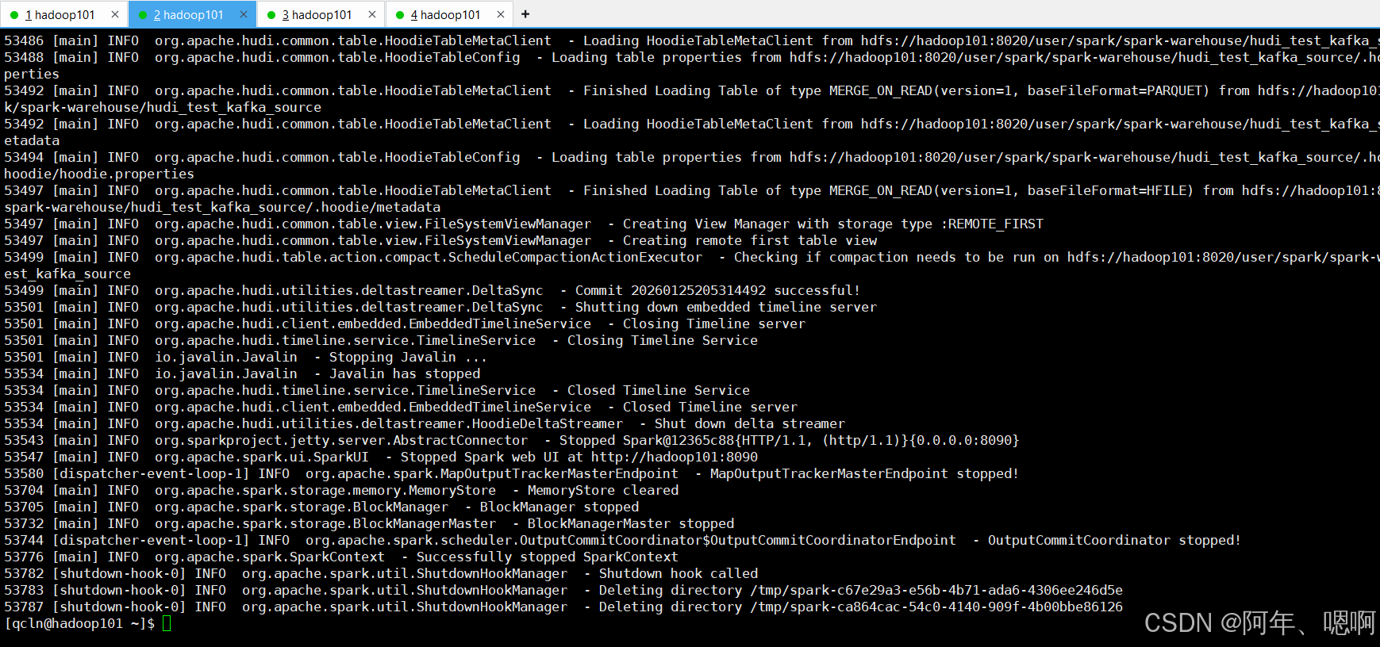Click 'Stopped Spark web UI at http://hadoop101:8090'

(x=579, y=457)
